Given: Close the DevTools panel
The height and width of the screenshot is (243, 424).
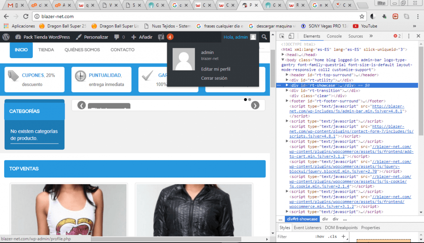Looking at the screenshot, I should 418,36.
